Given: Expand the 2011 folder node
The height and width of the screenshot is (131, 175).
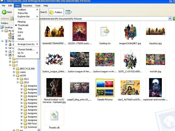Looking at the screenshot, I should [x=18, y=79].
